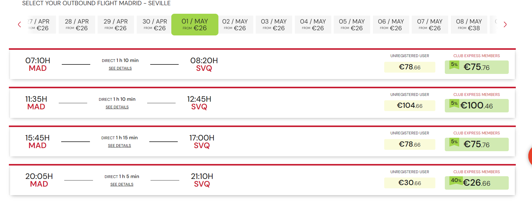Expand See Details for the 11:35H flight
532x204 pixels.
point(117,107)
